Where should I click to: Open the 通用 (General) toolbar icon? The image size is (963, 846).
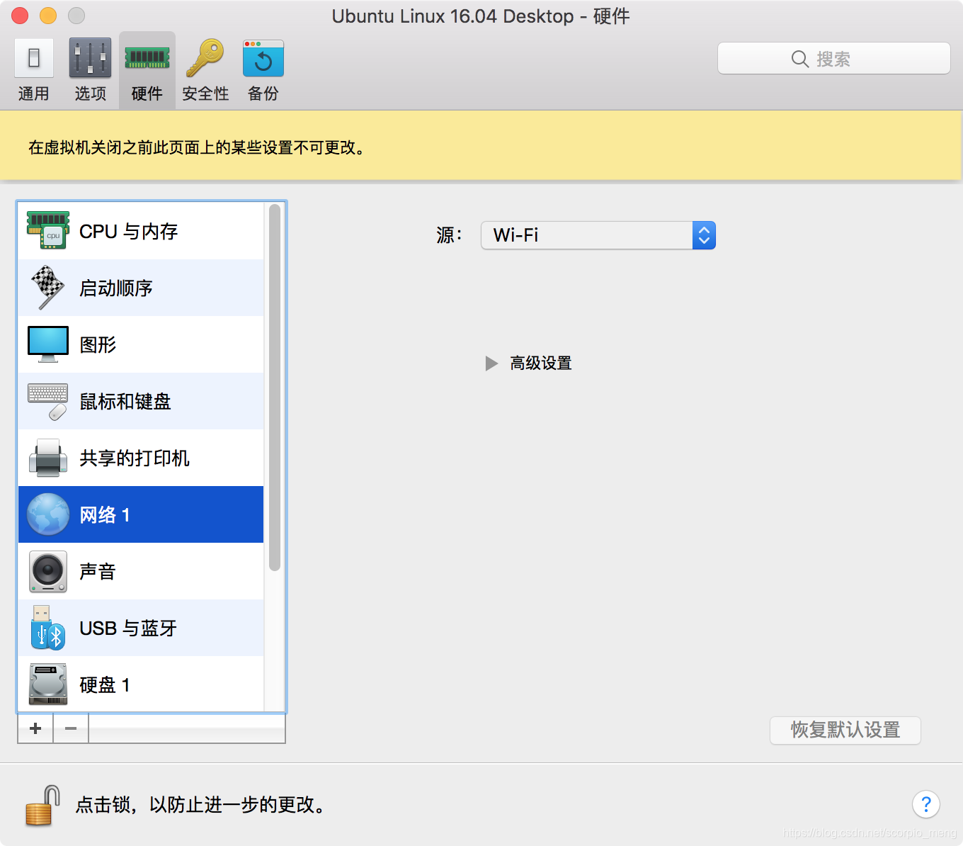tap(34, 58)
